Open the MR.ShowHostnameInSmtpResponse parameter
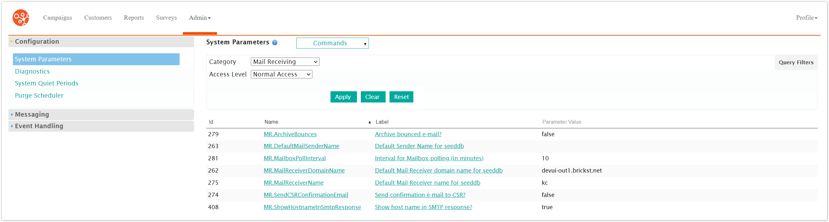The image size is (829, 222). (x=312, y=207)
